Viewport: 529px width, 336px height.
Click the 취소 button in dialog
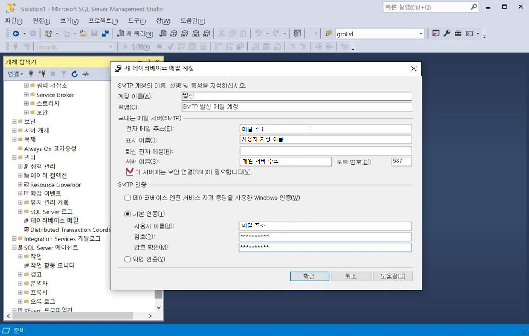pos(351,276)
